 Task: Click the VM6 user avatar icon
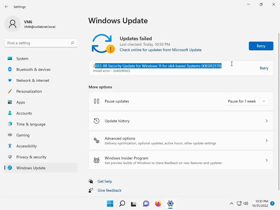13,24
